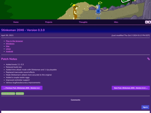This screenshot has height=113, width=151.
Task: Click the white comment box below Sign in
Action: (75, 112)
